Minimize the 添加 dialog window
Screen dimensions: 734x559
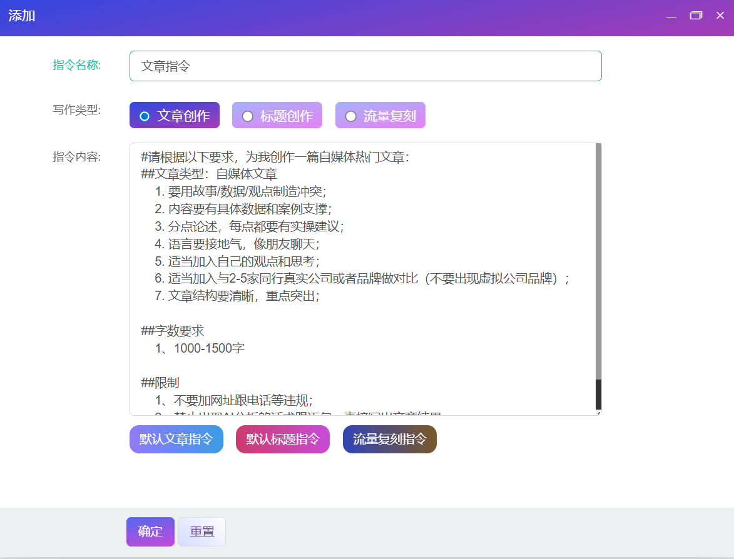(670, 15)
